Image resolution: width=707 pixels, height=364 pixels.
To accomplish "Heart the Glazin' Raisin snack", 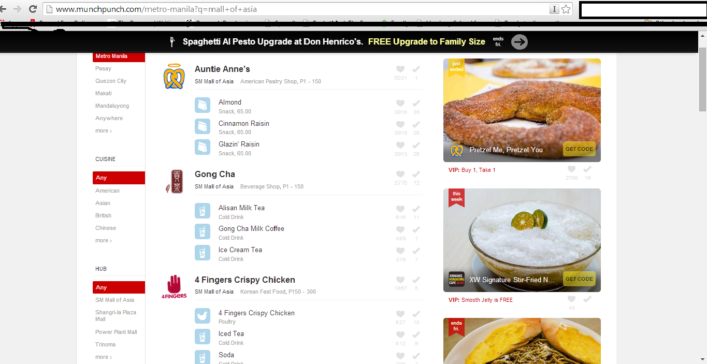I will coord(400,145).
